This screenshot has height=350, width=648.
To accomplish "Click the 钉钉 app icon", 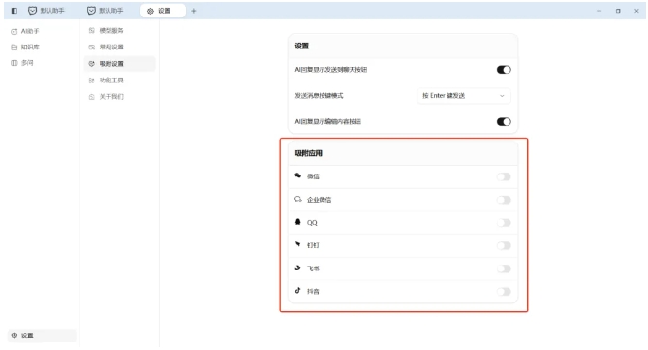I will pos(298,244).
